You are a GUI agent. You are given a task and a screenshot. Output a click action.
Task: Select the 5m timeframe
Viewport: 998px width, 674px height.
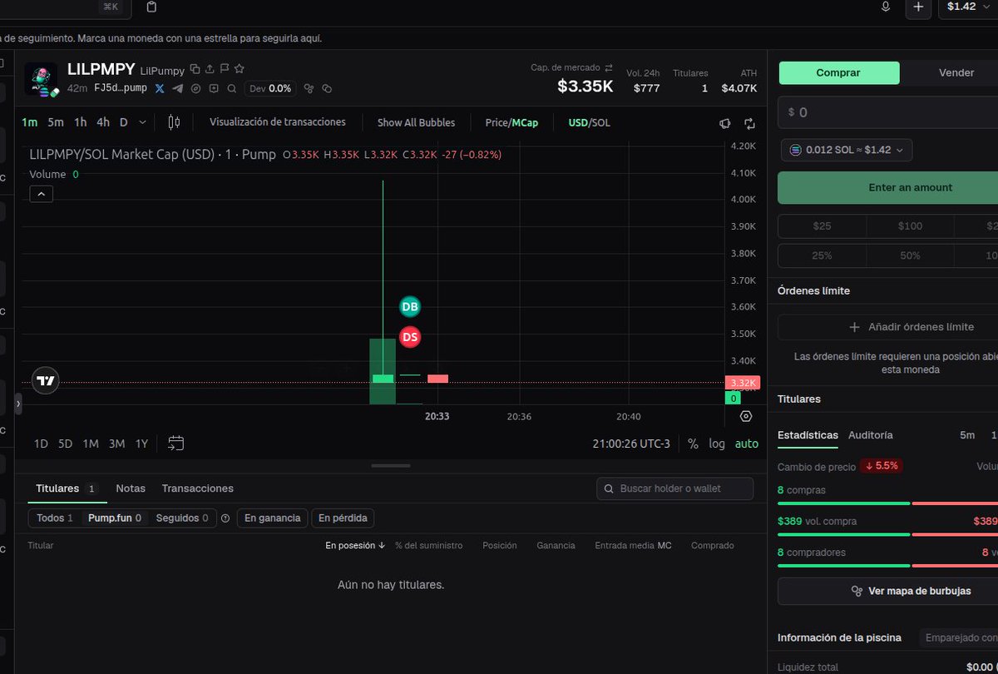(x=55, y=122)
